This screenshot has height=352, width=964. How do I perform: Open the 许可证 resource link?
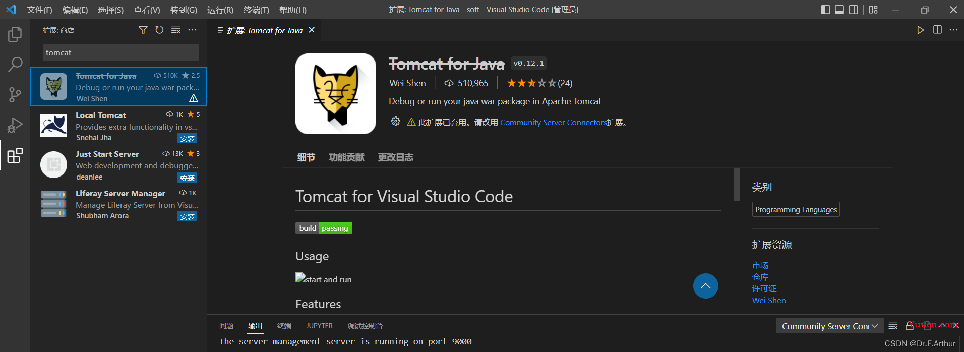point(764,288)
